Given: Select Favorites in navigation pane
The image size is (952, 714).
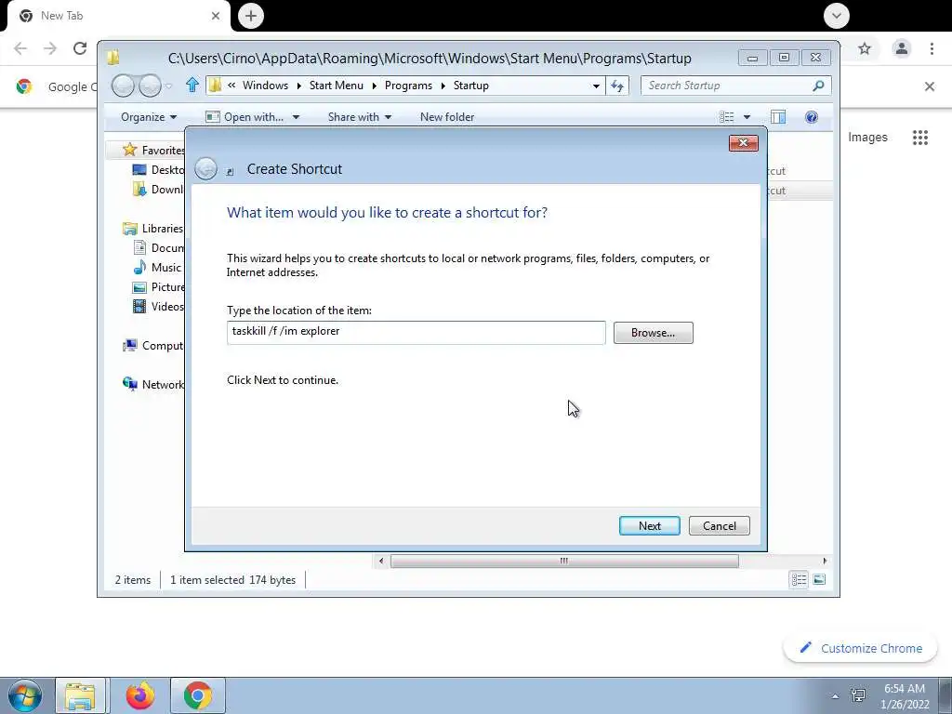Looking at the screenshot, I should pos(153,150).
